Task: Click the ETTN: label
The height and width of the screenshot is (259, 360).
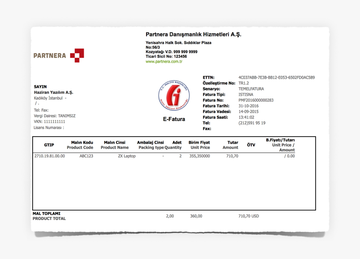Action: 208,78
